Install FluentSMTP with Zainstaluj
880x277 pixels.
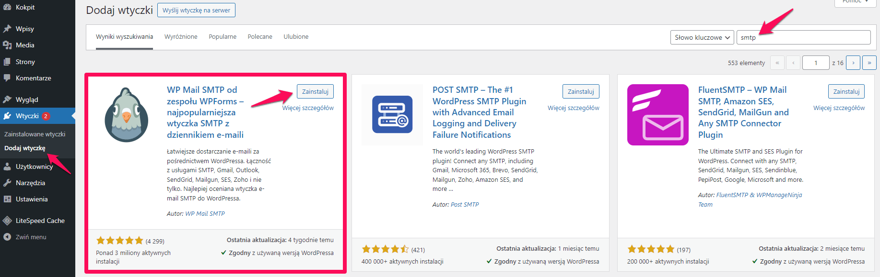[x=846, y=91]
